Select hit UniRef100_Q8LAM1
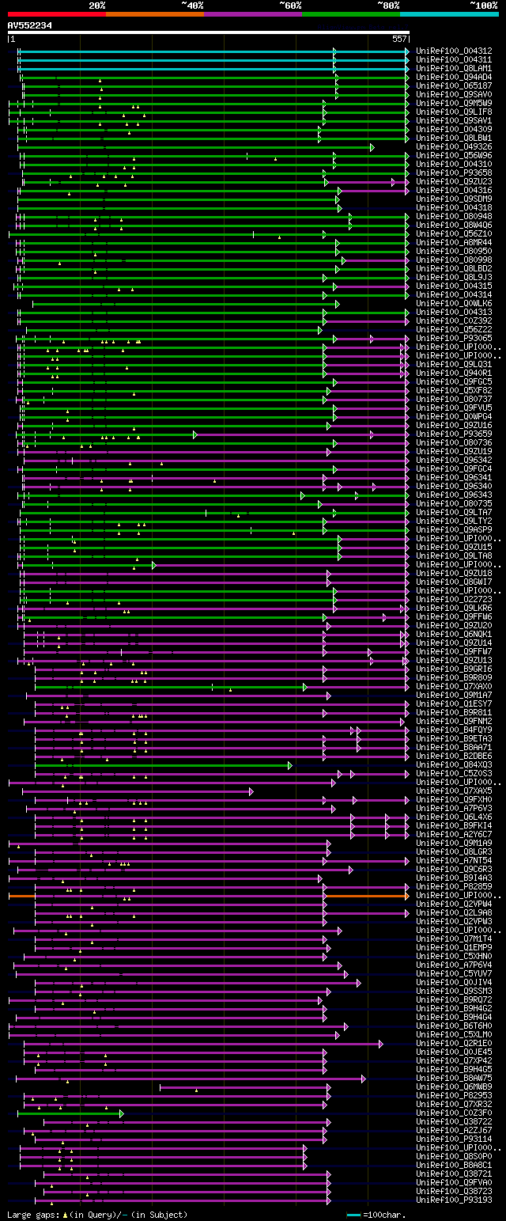This screenshot has width=506, height=1221. click(454, 69)
